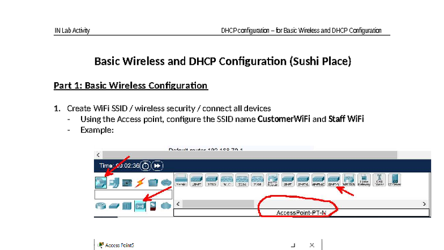Click the workspace horizontal scrollbar thumb
The height and width of the screenshot is (250, 444).
[250, 155]
